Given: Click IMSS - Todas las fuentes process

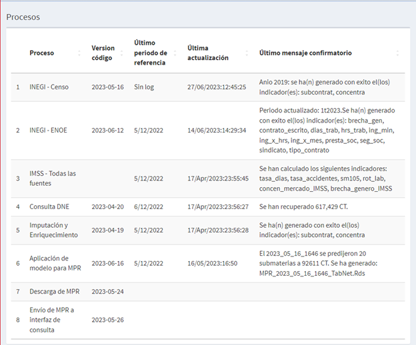Looking at the screenshot, I should [x=52, y=178].
